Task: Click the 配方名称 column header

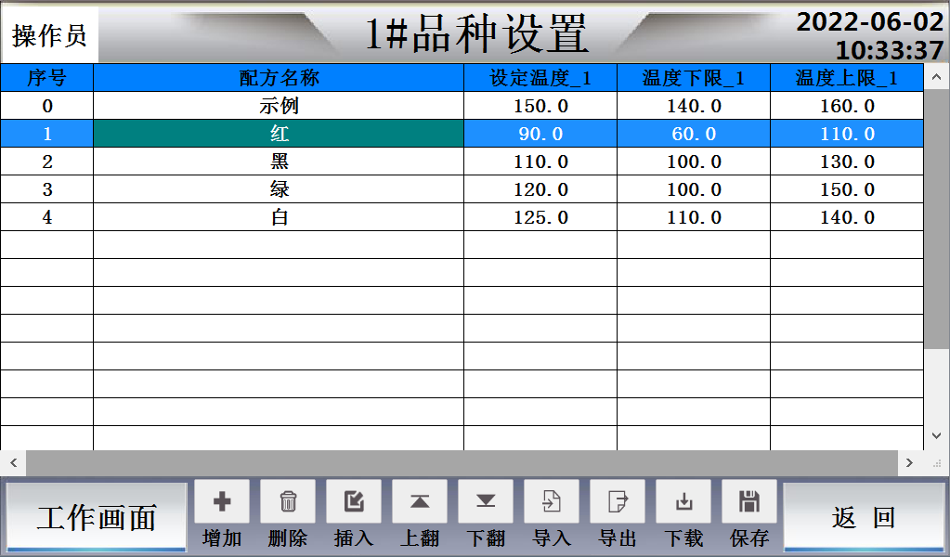Action: (x=278, y=79)
